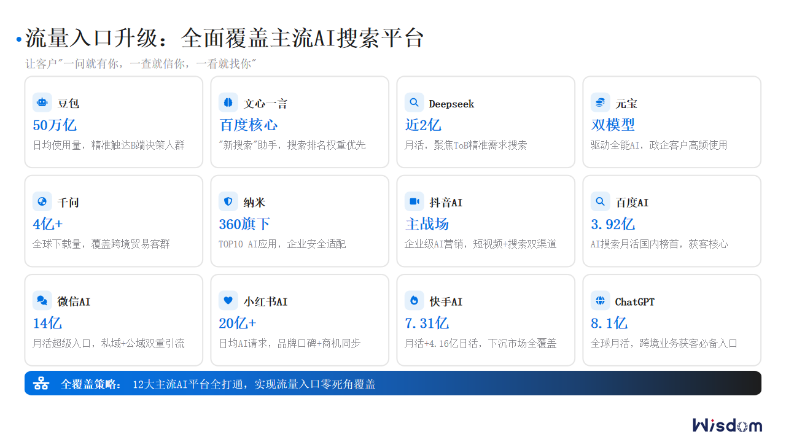Click the globe icon beside ChatGPT

(x=601, y=301)
